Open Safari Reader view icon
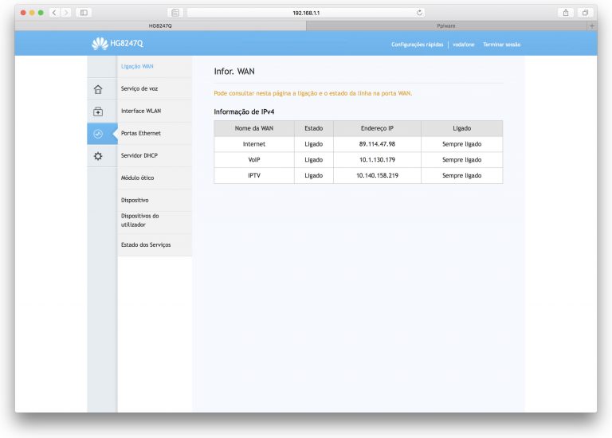 (176, 13)
